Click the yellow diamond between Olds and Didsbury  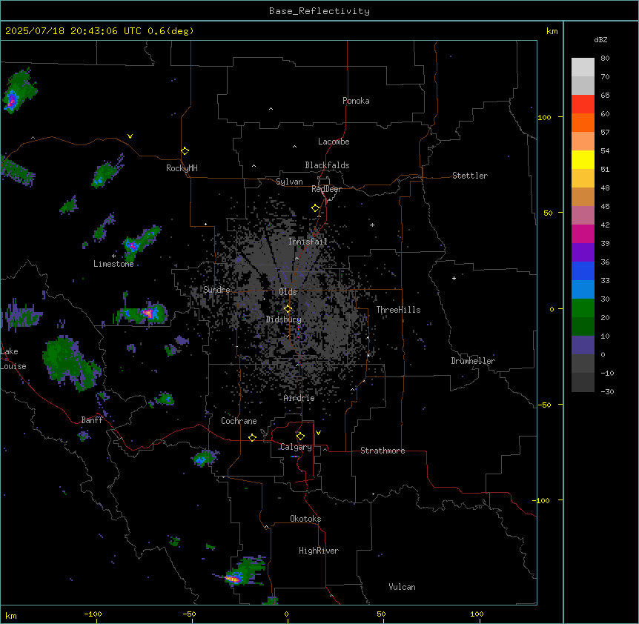[288, 309]
